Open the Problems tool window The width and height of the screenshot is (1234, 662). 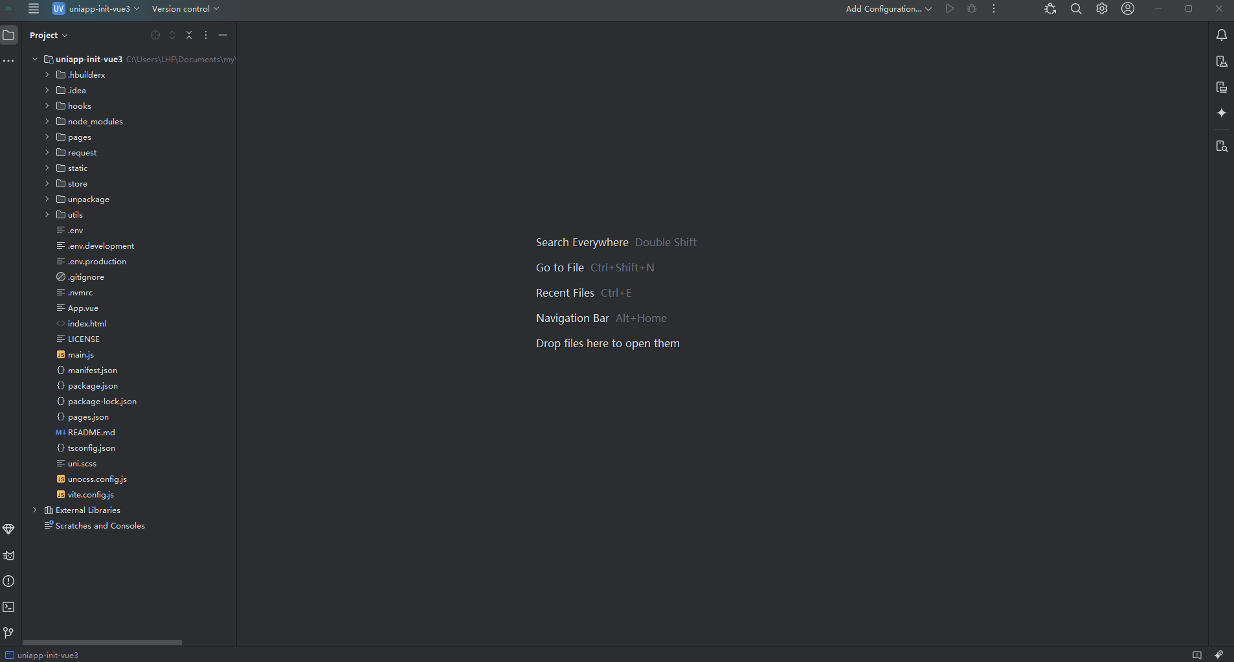tap(8, 581)
